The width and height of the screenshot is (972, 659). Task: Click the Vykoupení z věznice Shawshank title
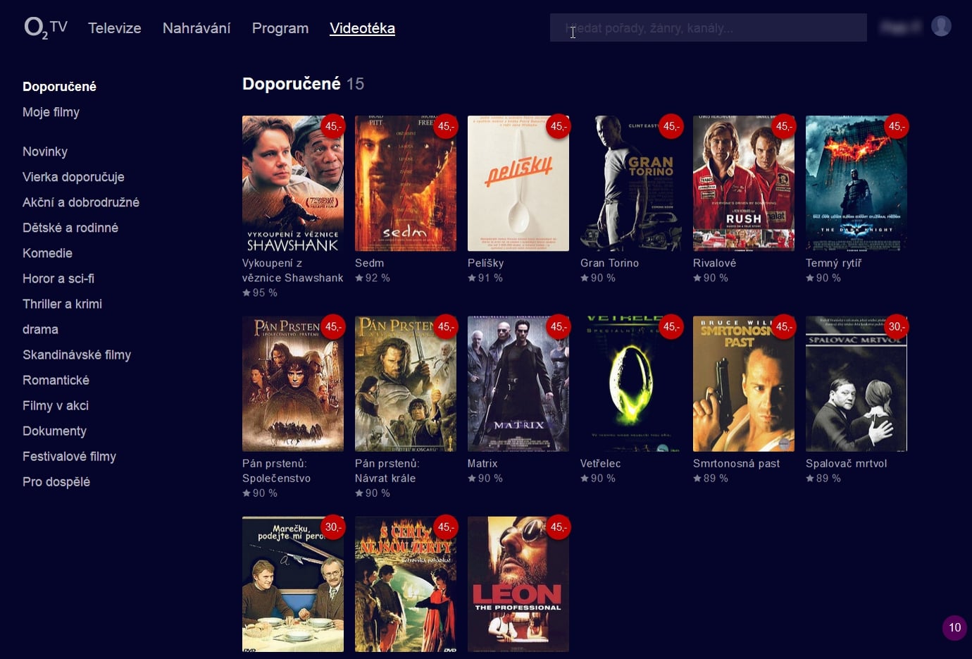(x=293, y=271)
